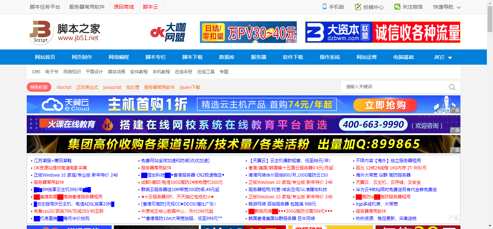Screen dimensions: 493x229
Task: Open the 网站运营 nav tab
Action: click(367, 57)
